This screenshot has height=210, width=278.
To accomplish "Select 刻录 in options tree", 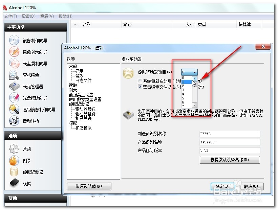I will point(73,90).
